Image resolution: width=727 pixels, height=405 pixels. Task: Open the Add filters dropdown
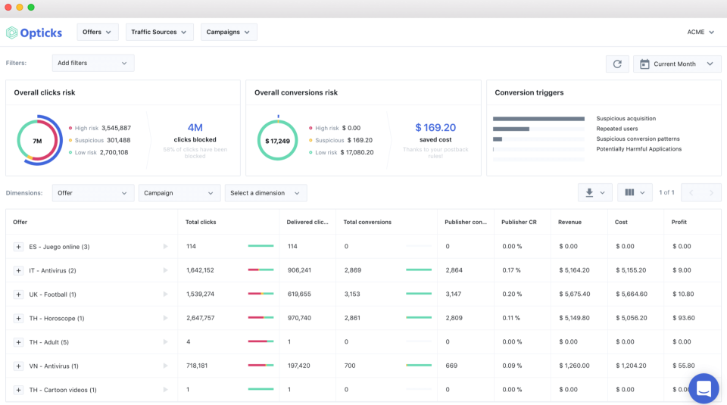pyautogui.click(x=92, y=64)
